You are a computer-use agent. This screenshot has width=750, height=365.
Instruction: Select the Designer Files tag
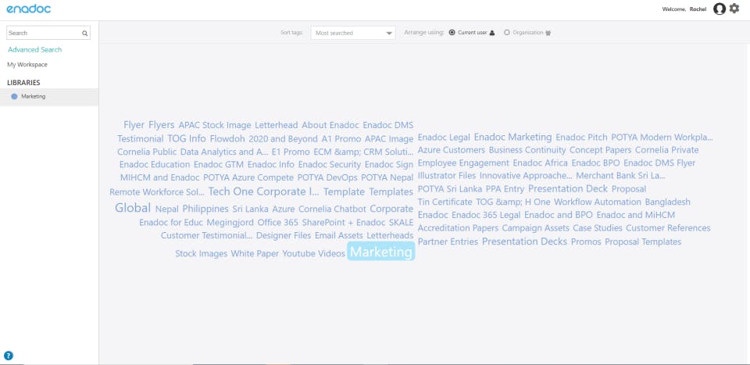click(x=284, y=235)
